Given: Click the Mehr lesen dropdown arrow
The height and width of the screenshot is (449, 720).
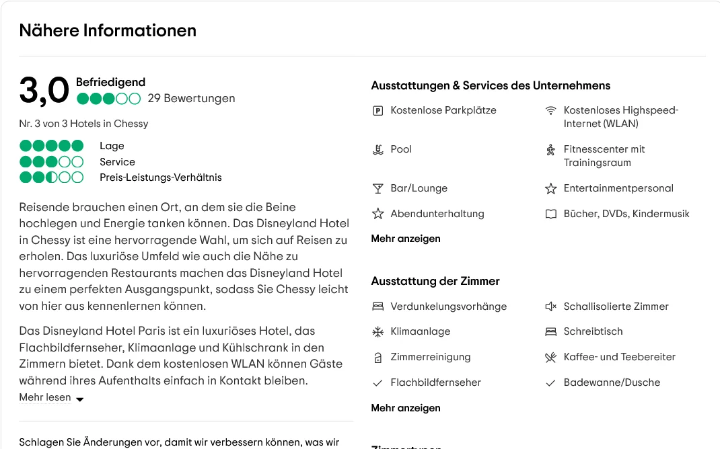Looking at the screenshot, I should pos(79,399).
